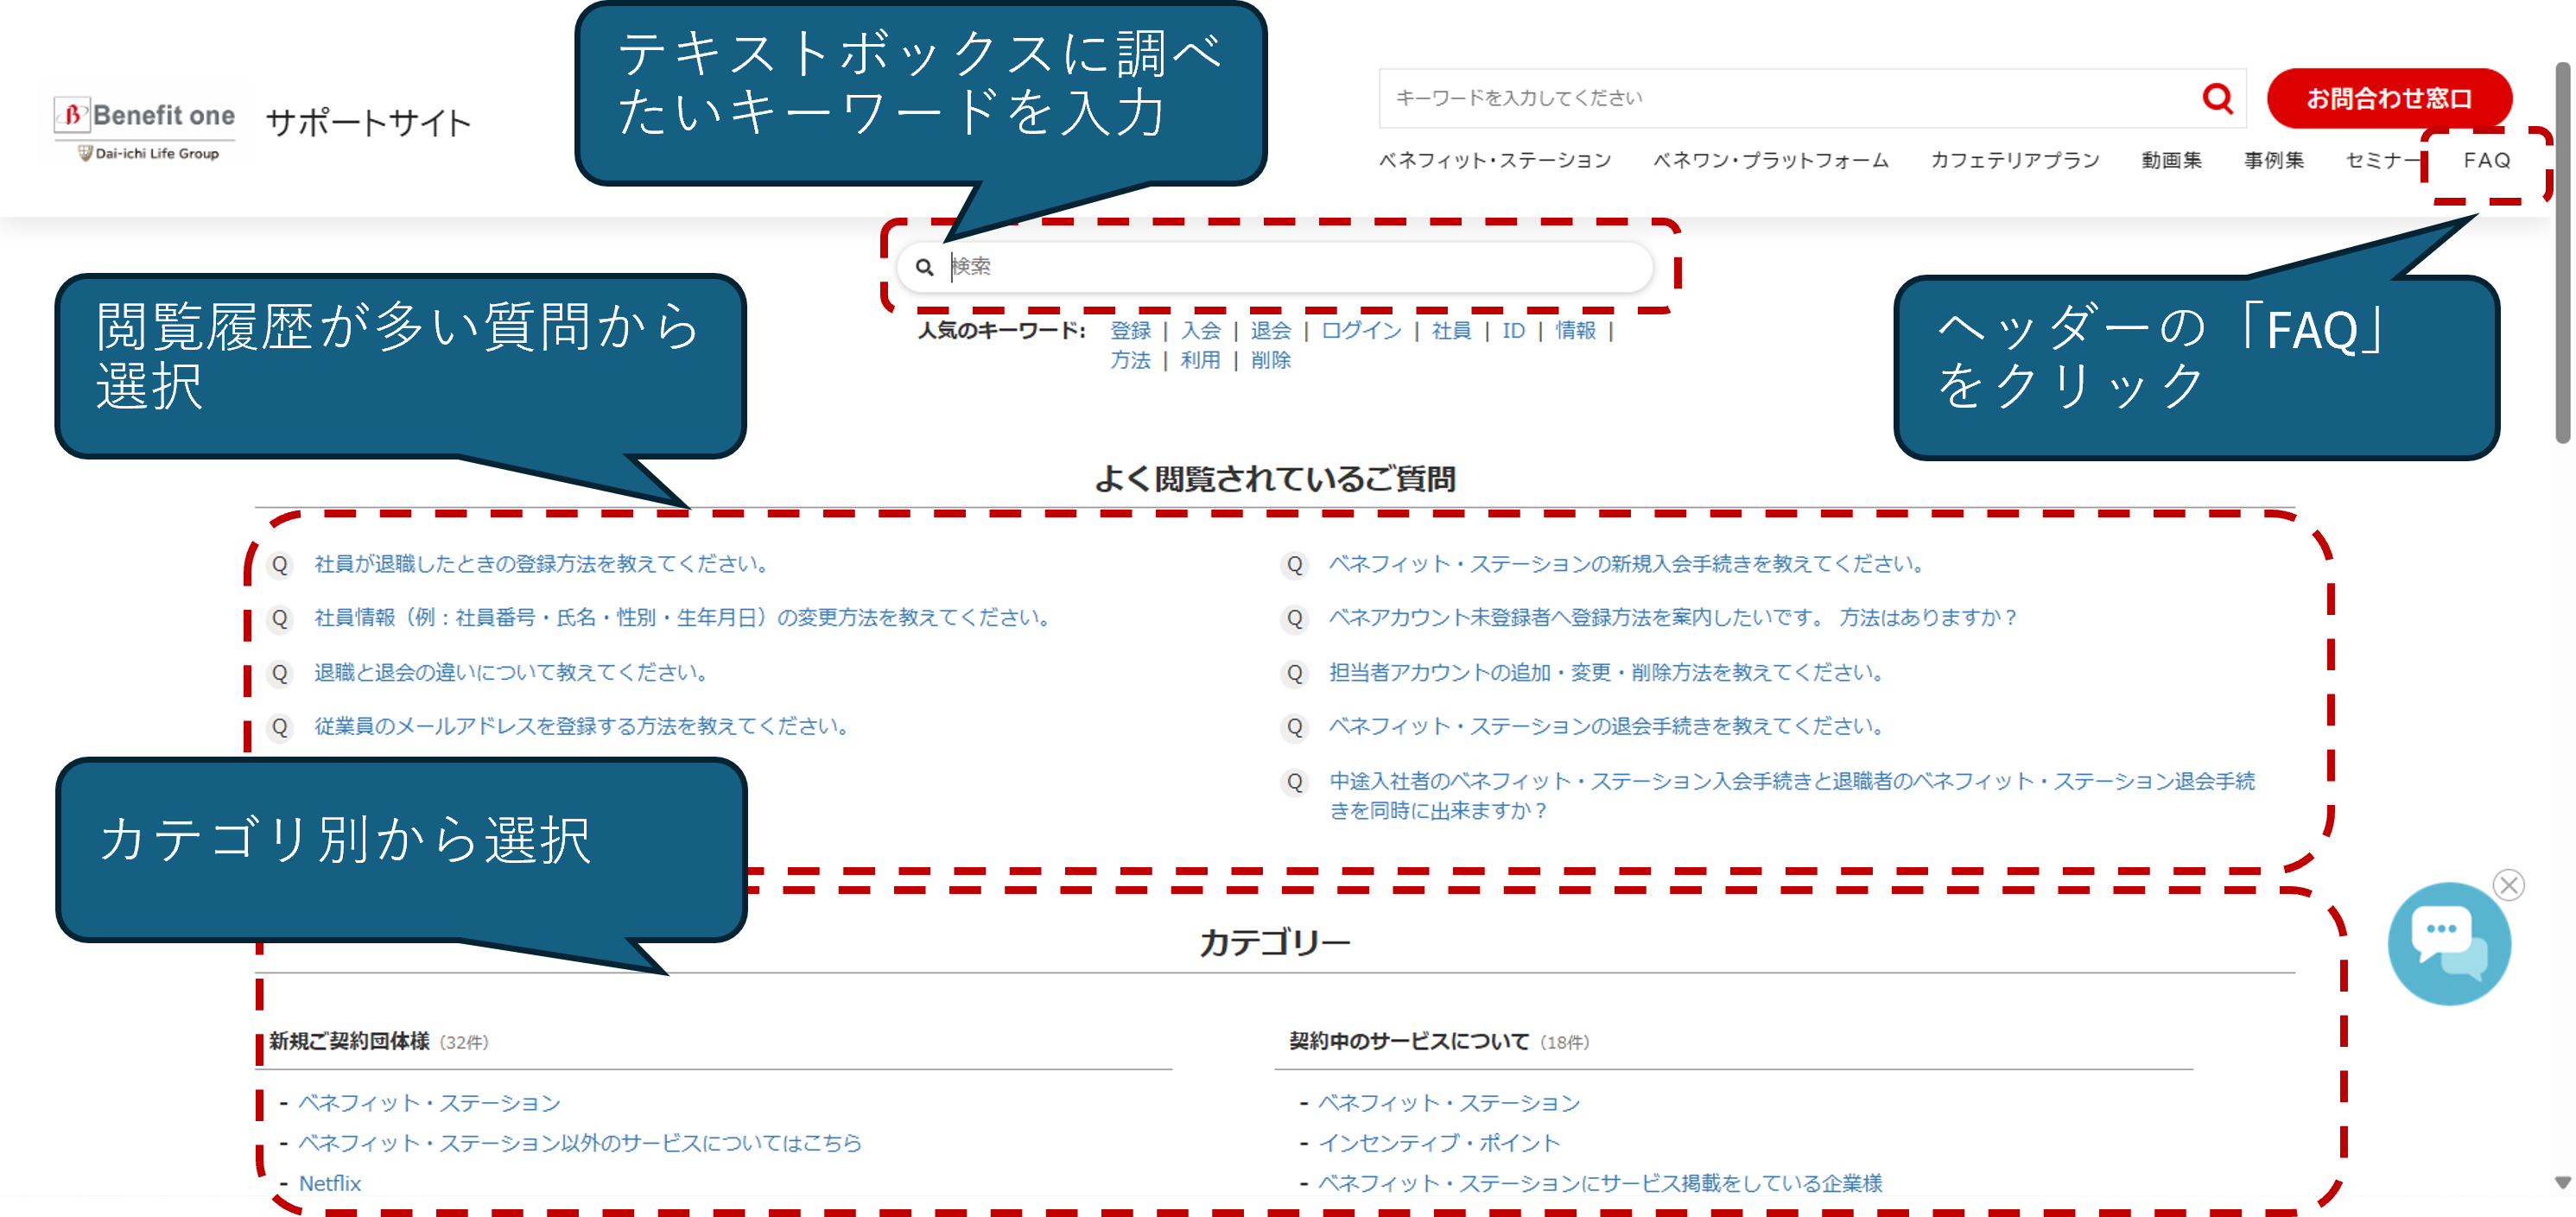Open ベネフィット・ステーションにサービス掲載をしている企業様 link
Screen dimensions: 2576x1217
[x=1600, y=1183]
